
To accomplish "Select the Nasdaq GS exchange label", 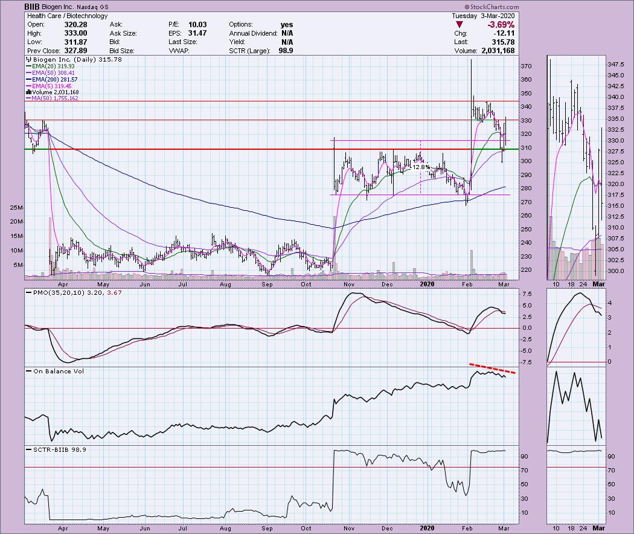I will click(92, 7).
